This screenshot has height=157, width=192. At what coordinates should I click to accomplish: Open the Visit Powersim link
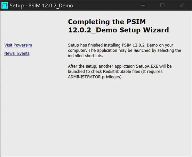18,45
